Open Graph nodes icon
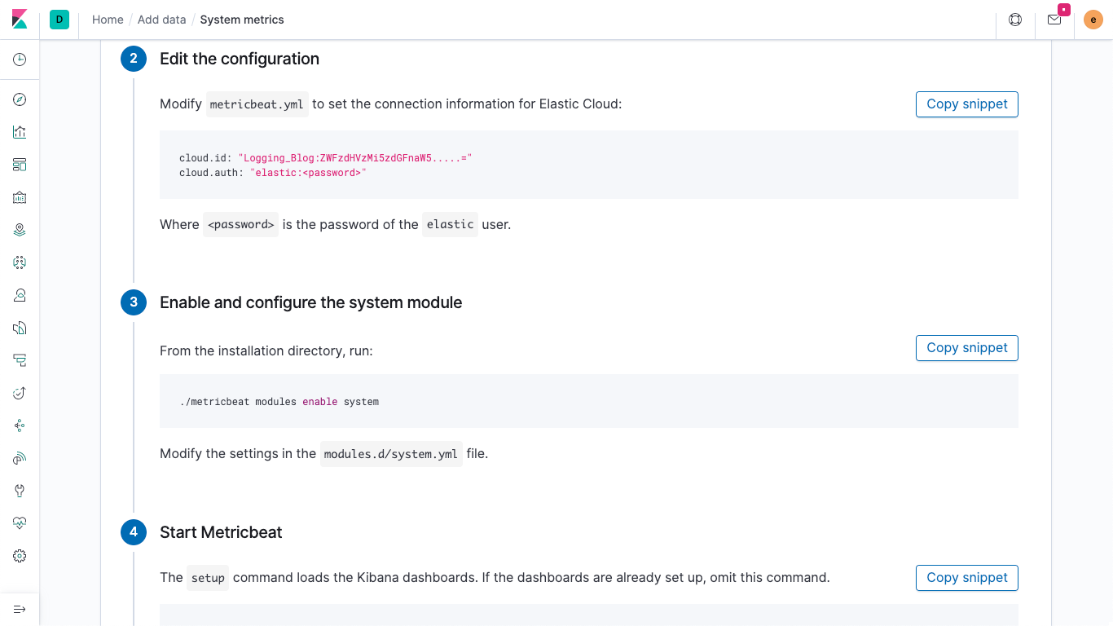The image size is (1113, 626). pos(20,425)
